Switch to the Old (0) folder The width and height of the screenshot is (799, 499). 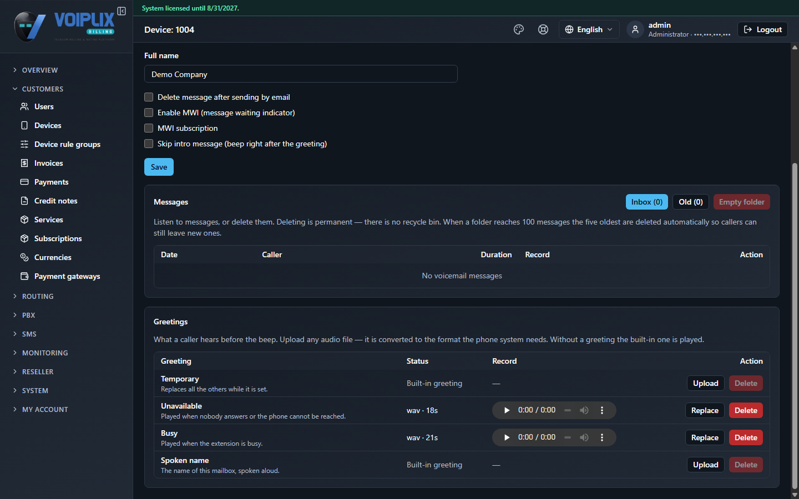691,202
